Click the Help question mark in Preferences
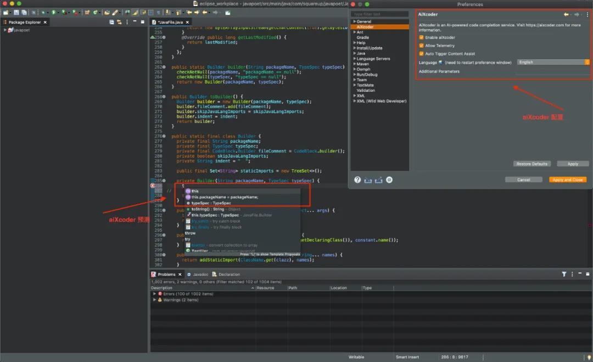 click(357, 180)
